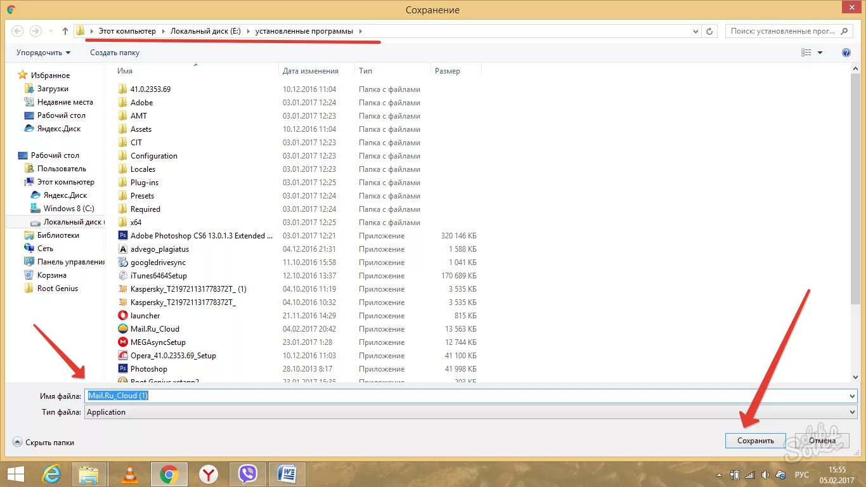Screen dimensions: 866x487
Task: Open the Имя файла dropdown arrow
Action: pyautogui.click(x=852, y=396)
